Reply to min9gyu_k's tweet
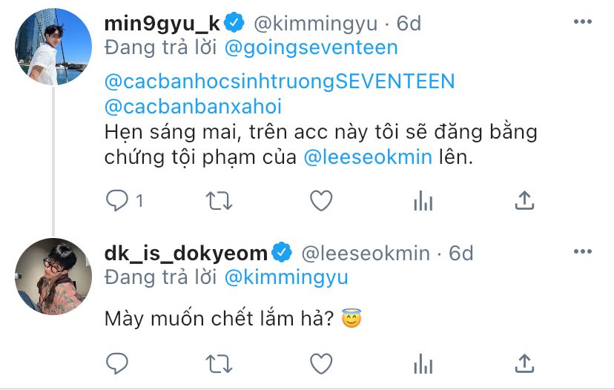 tap(117, 200)
